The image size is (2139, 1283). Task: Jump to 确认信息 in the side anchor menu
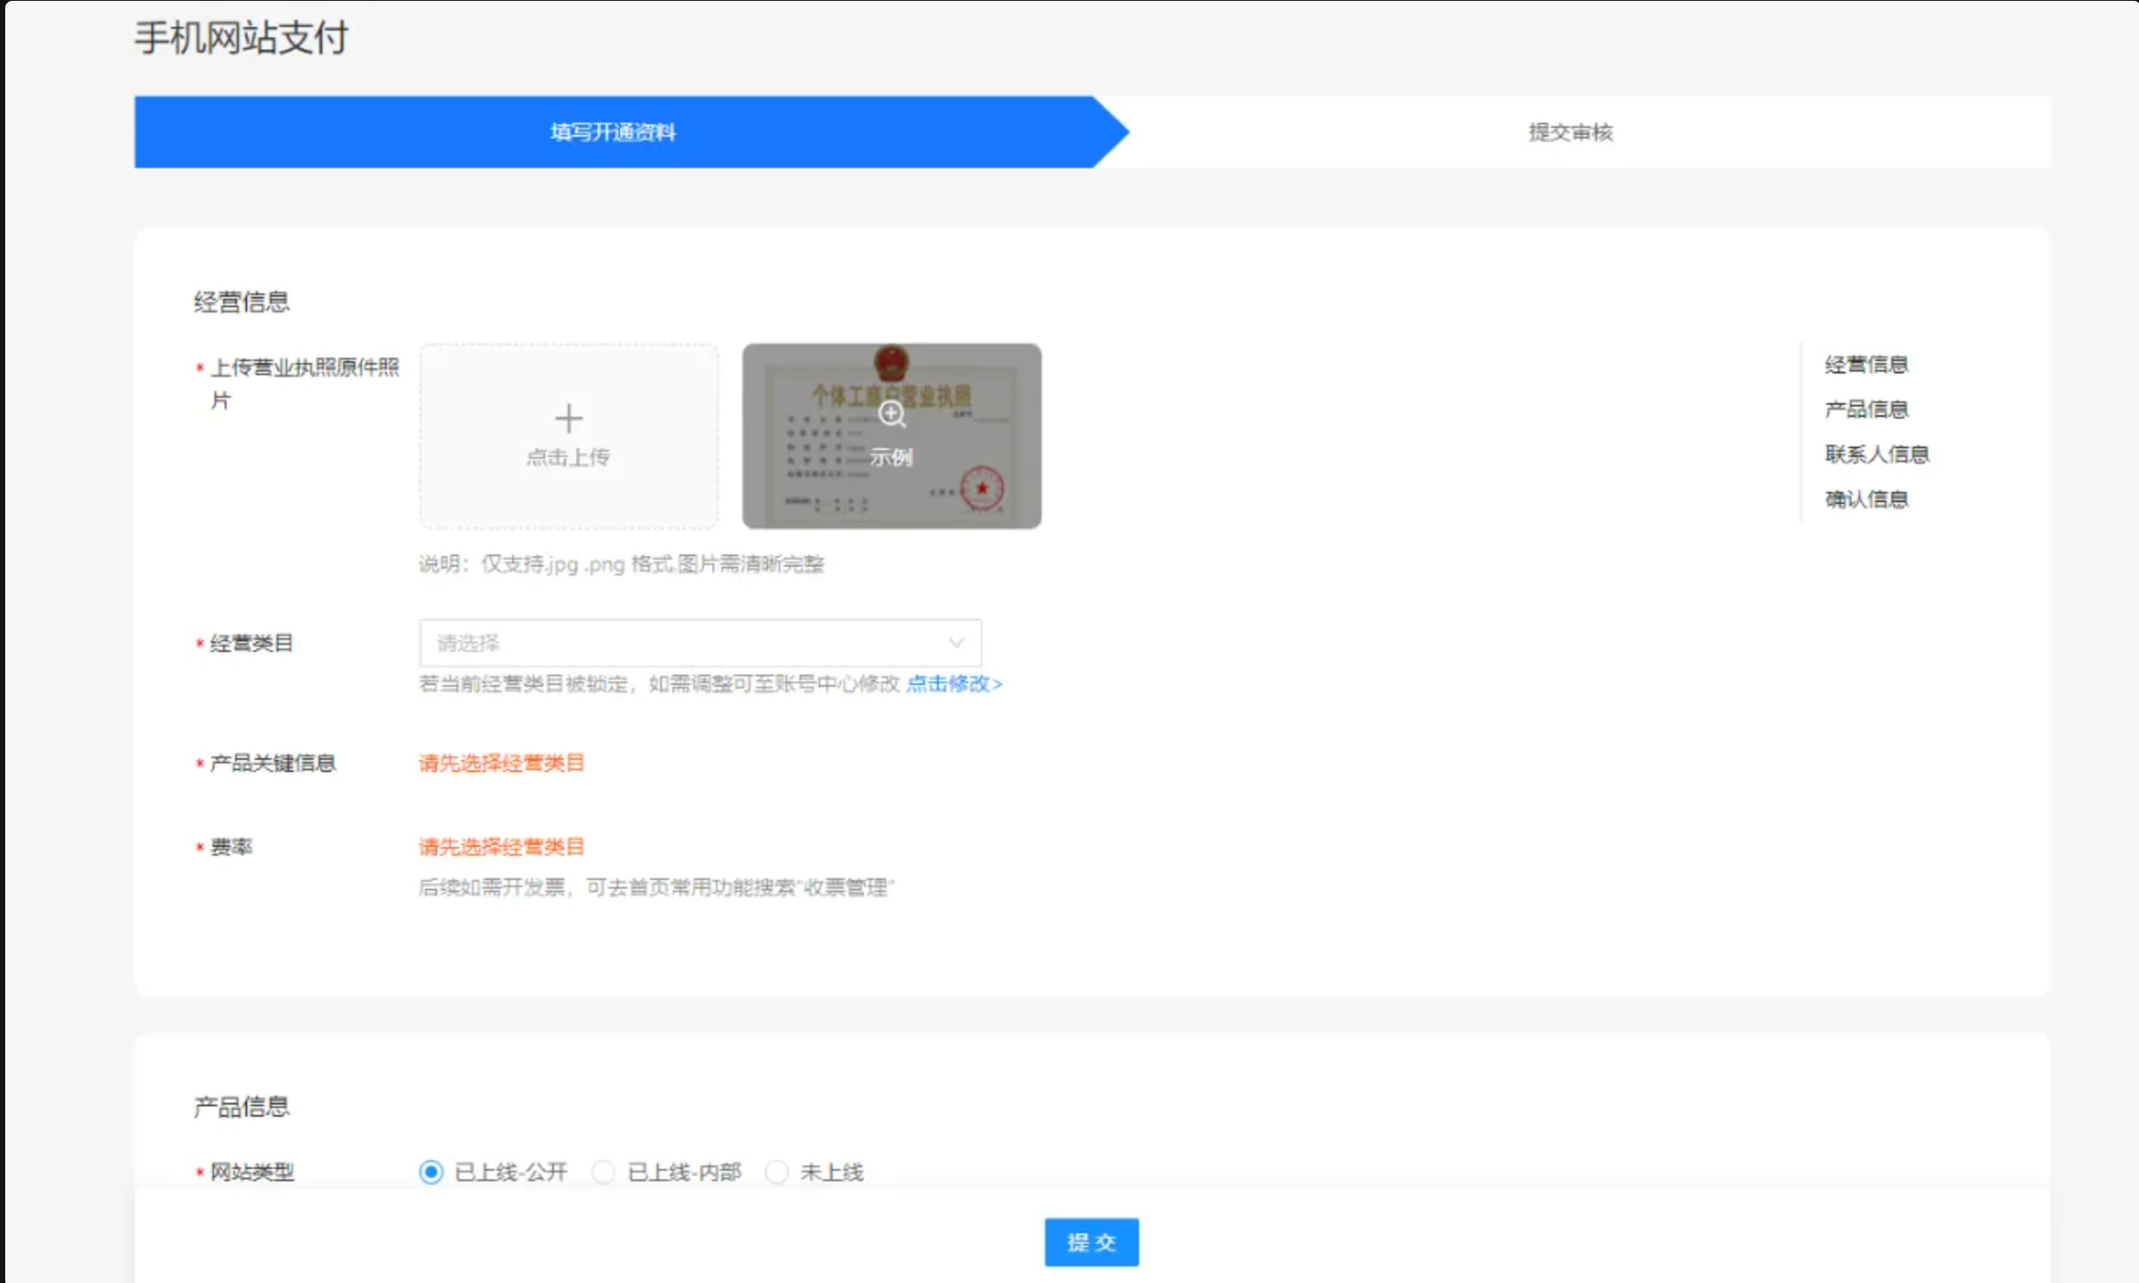[1866, 500]
